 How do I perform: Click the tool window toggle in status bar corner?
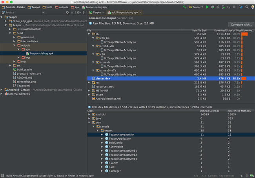point(2,176)
